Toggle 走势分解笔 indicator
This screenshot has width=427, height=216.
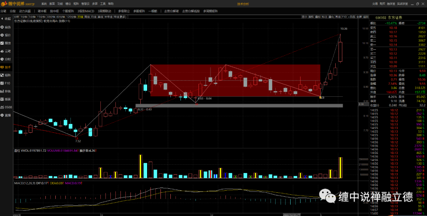(171, 11)
